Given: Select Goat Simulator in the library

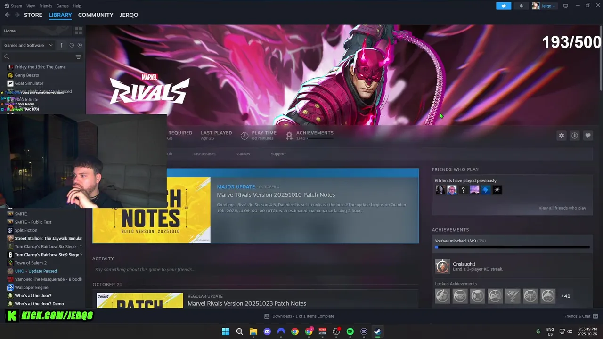Looking at the screenshot, I should 29,83.
